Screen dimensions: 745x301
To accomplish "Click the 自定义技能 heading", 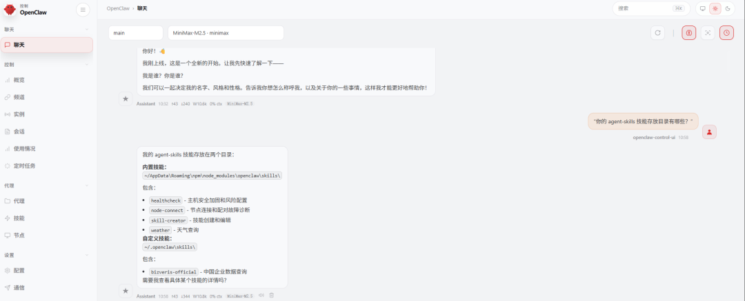I will click(x=157, y=239).
